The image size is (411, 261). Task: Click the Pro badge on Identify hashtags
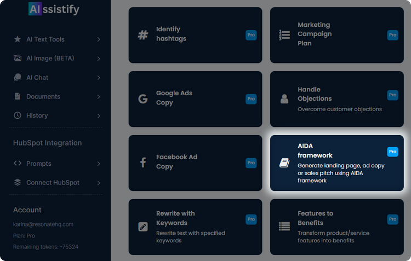point(251,35)
